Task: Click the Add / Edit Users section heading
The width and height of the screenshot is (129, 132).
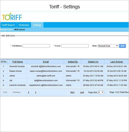Action: click(8, 36)
